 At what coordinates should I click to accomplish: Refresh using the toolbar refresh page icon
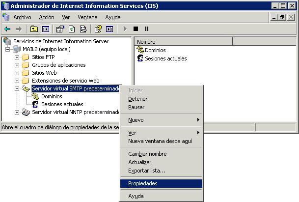point(72,29)
